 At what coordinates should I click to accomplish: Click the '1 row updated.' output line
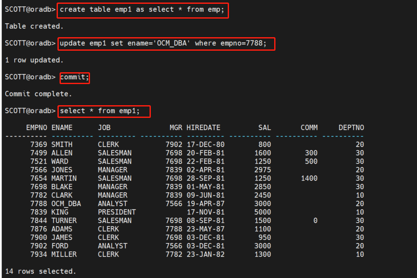pos(34,60)
